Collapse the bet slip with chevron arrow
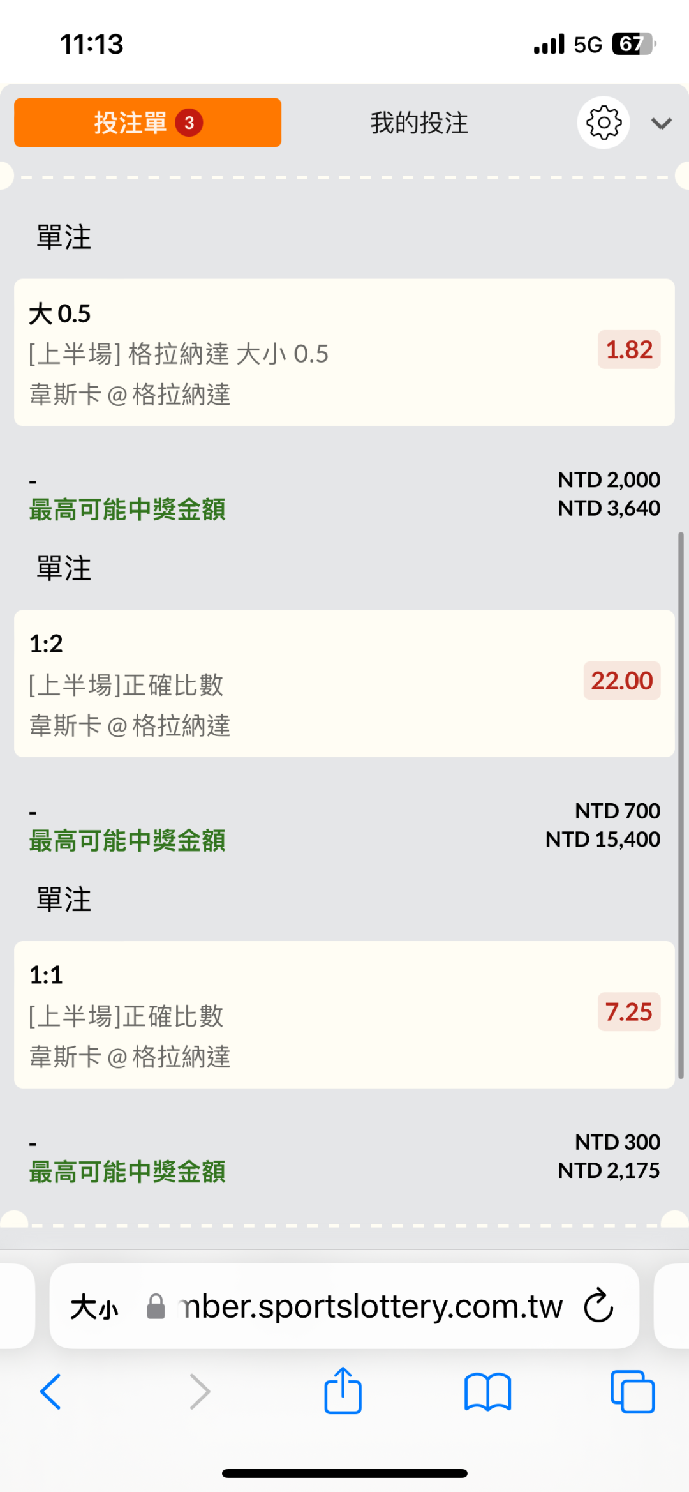The width and height of the screenshot is (689, 1492). tap(662, 123)
